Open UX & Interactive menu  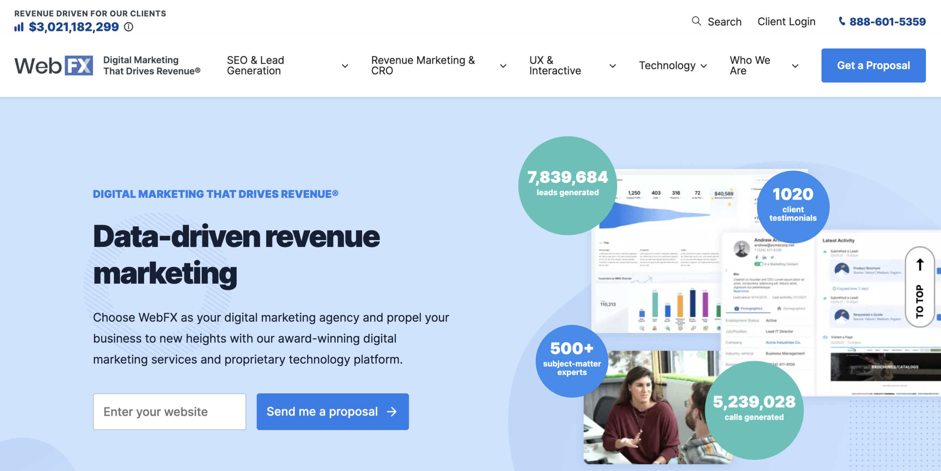[x=555, y=65]
